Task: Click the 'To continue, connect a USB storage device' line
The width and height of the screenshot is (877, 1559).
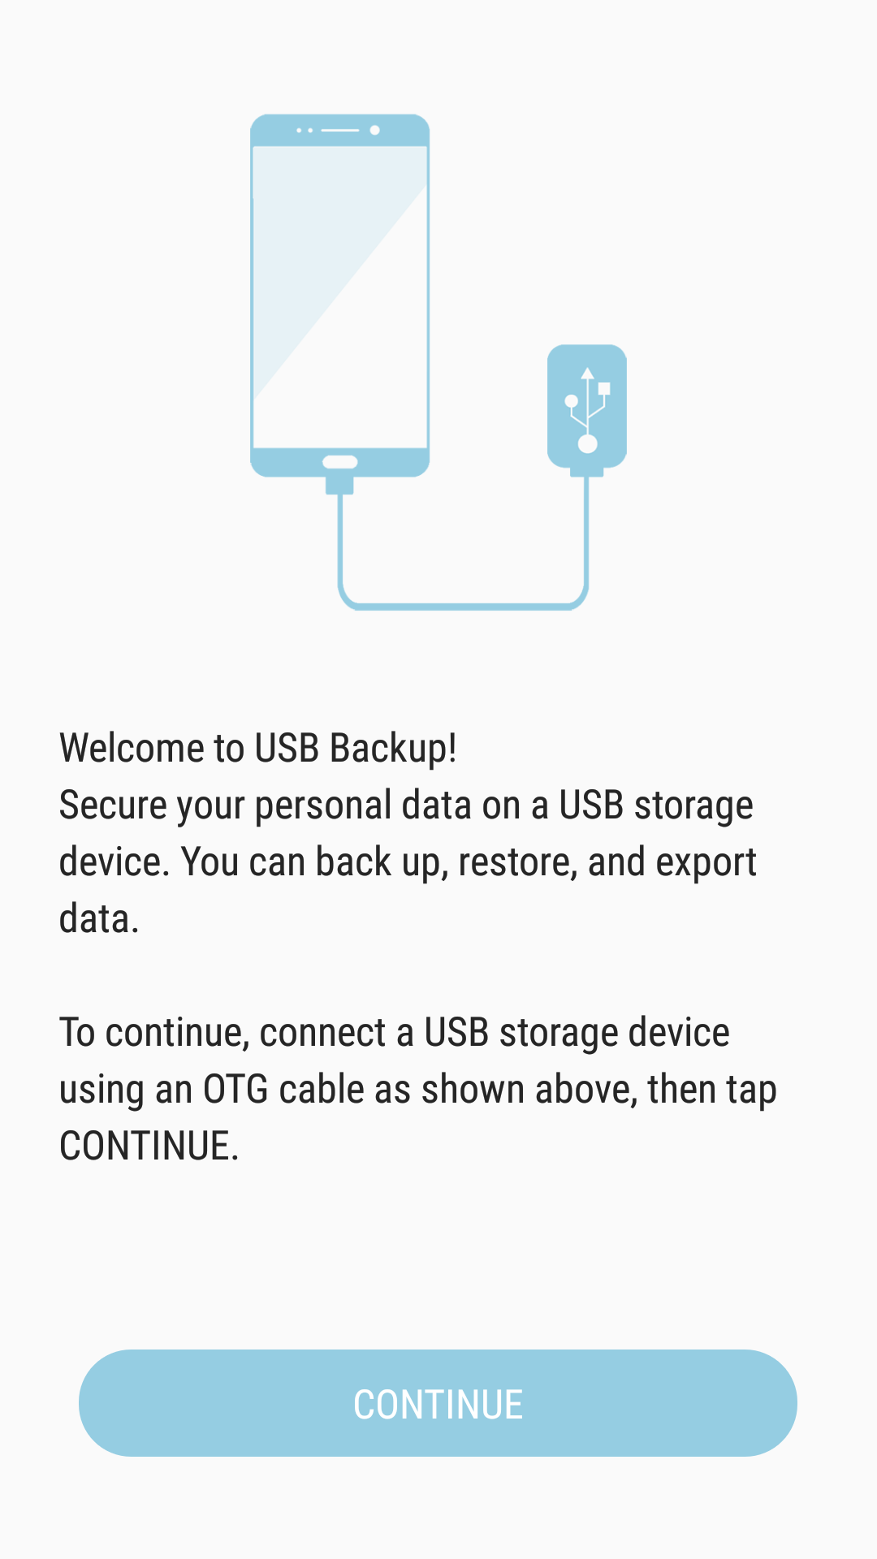Action: coord(395,1033)
